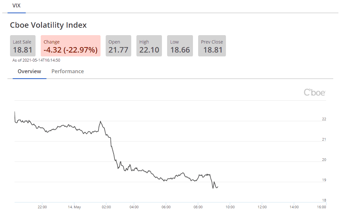Click the 14. May label on the time axis

tap(74, 207)
